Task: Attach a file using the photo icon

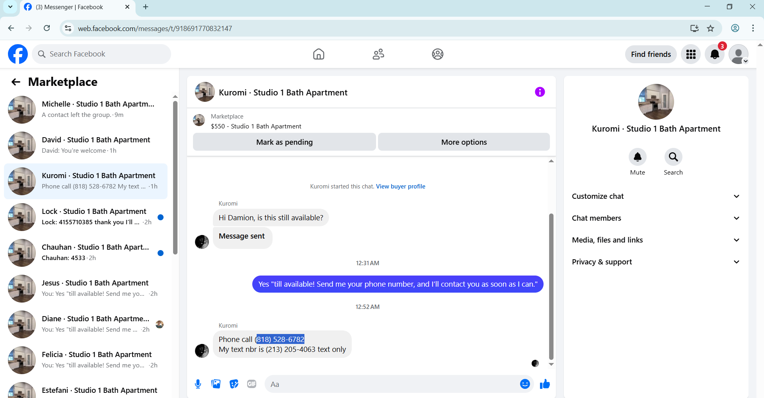Action: tap(216, 384)
